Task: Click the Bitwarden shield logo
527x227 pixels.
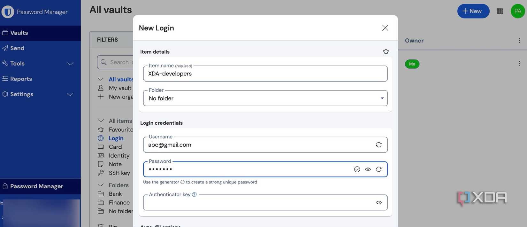Action: [8, 12]
